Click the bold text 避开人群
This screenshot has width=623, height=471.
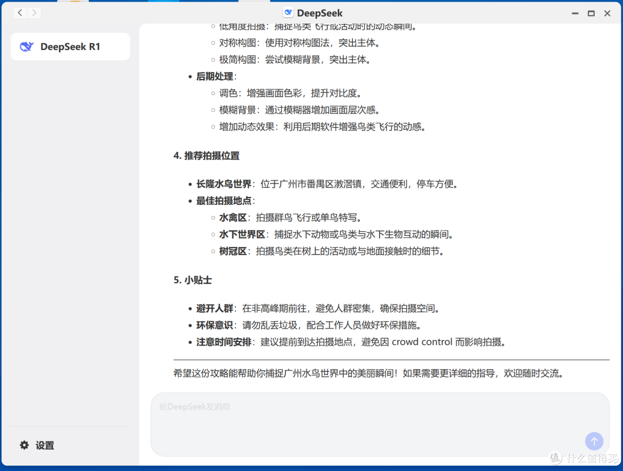coord(215,309)
